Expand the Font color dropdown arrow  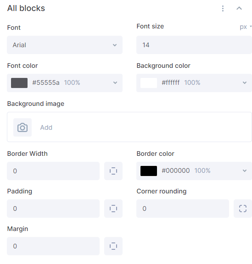click(115, 82)
